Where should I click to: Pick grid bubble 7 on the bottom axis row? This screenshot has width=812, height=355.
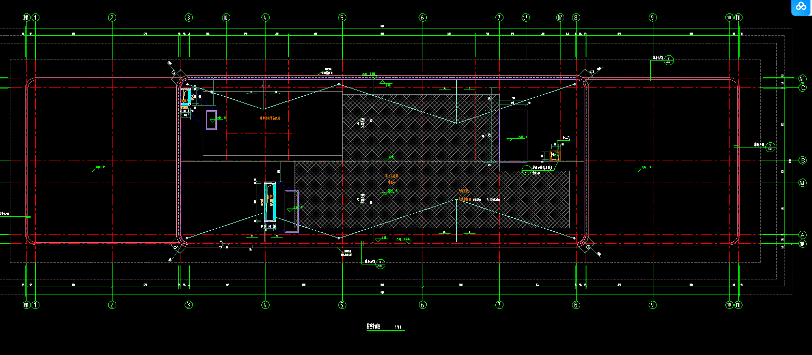[x=499, y=305]
